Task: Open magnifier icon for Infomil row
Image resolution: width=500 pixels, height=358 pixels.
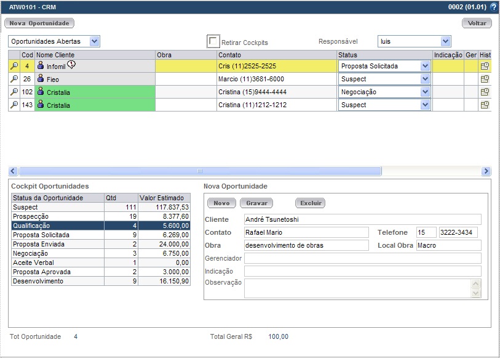Action: pyautogui.click(x=14, y=66)
